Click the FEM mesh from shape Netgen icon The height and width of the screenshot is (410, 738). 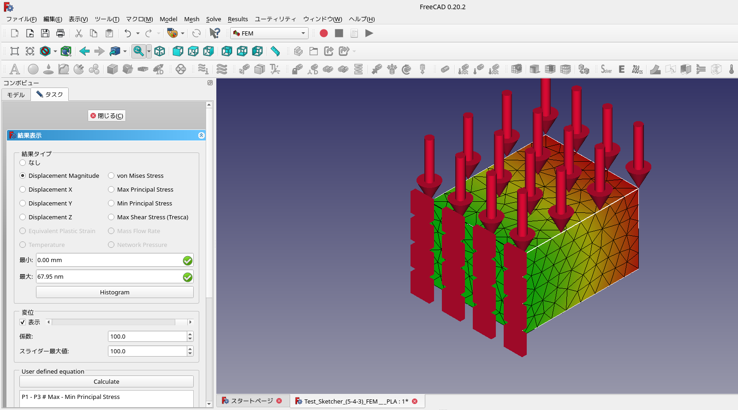(517, 69)
